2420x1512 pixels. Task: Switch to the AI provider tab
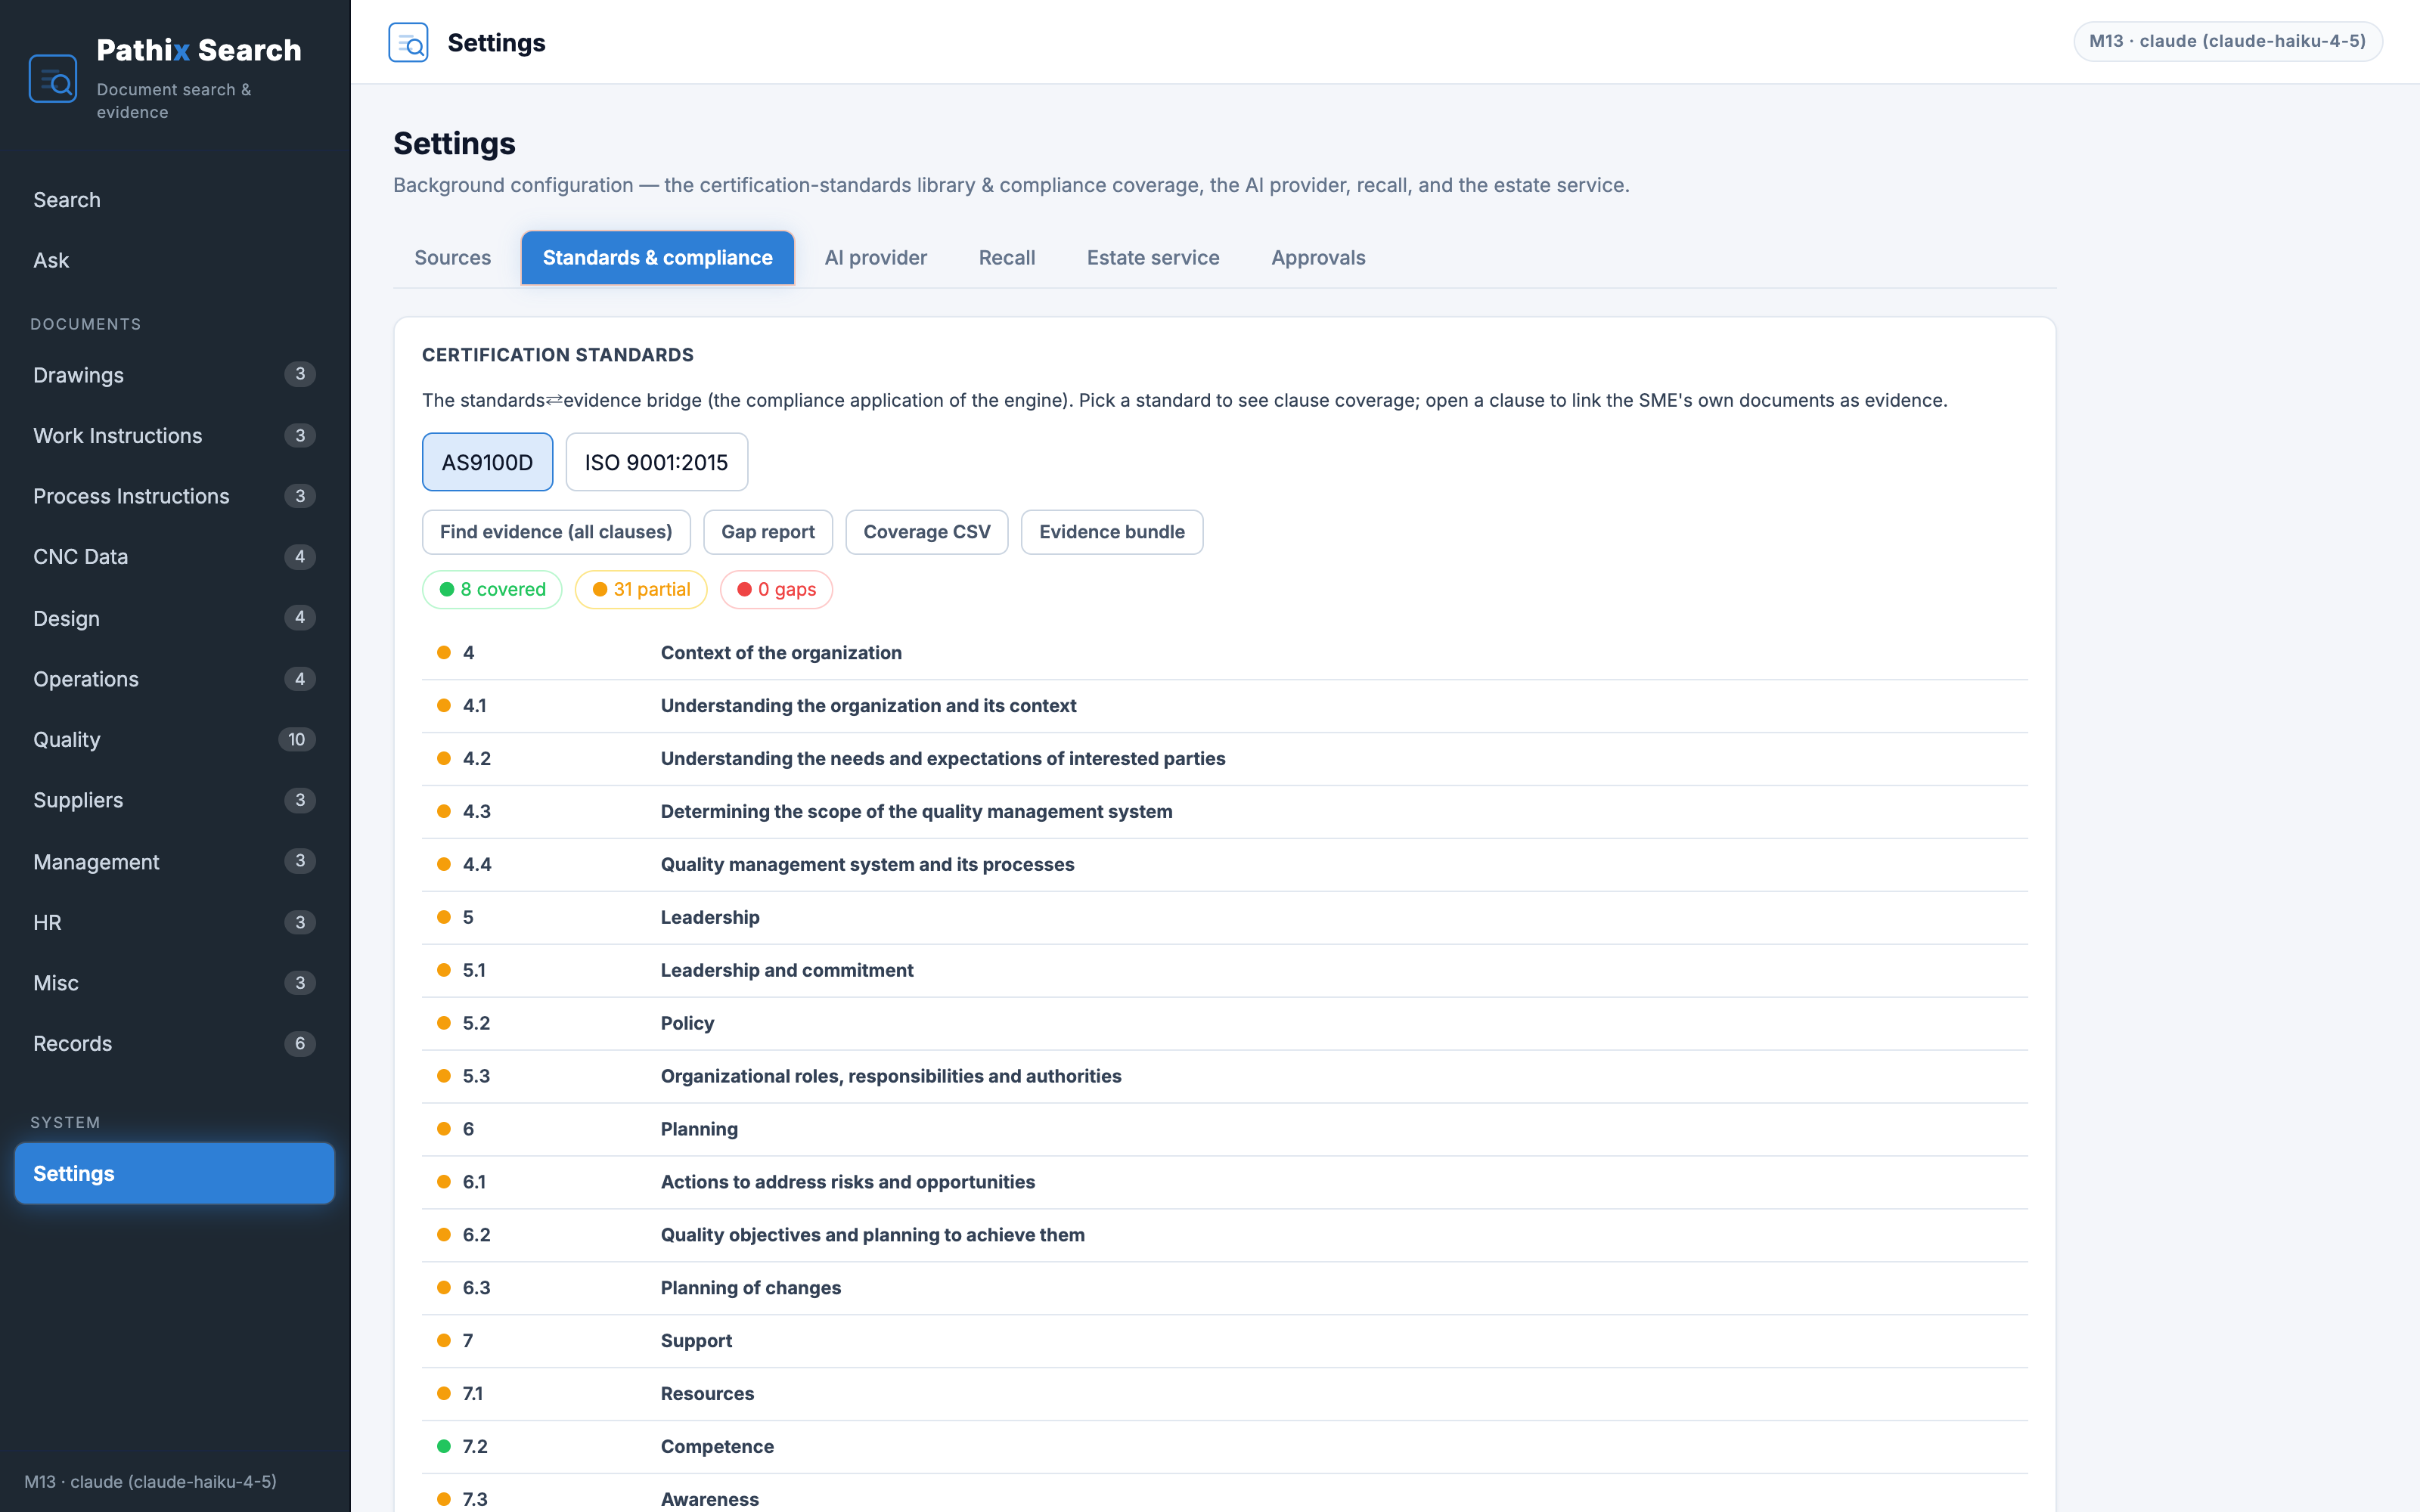click(876, 258)
